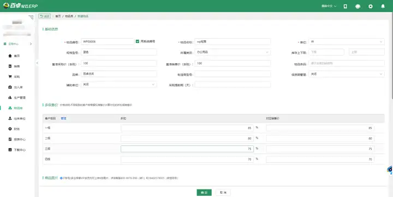Open the settings gear icon

pyautogui.click(x=371, y=6)
